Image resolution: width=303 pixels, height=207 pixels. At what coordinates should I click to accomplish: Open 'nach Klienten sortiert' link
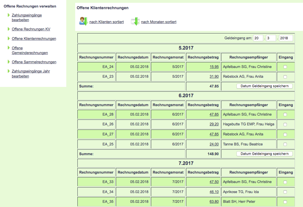pyautogui.click(x=106, y=22)
